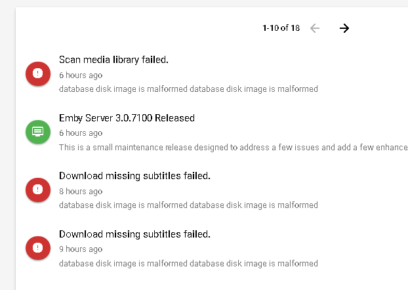Open the subtitles failure from 8 hours ago

pyautogui.click(x=134, y=176)
